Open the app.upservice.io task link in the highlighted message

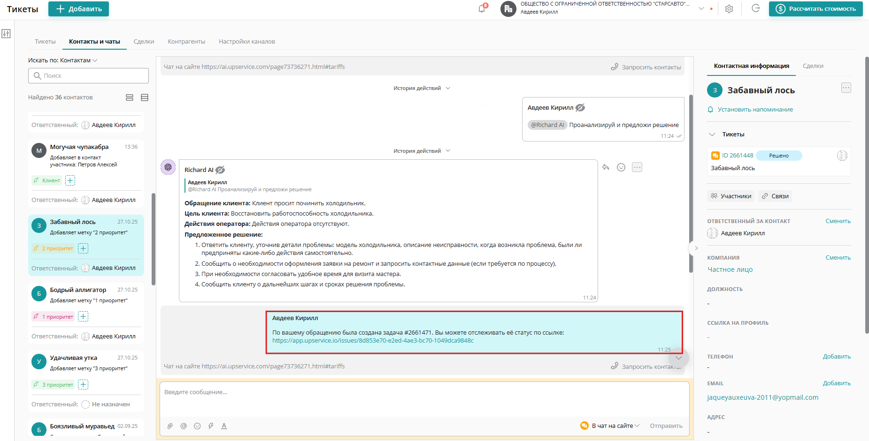[x=372, y=341]
